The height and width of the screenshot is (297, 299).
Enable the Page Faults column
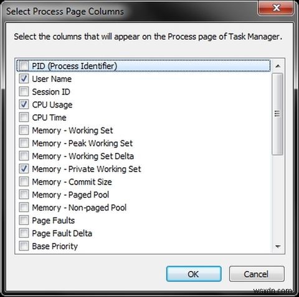(24, 220)
